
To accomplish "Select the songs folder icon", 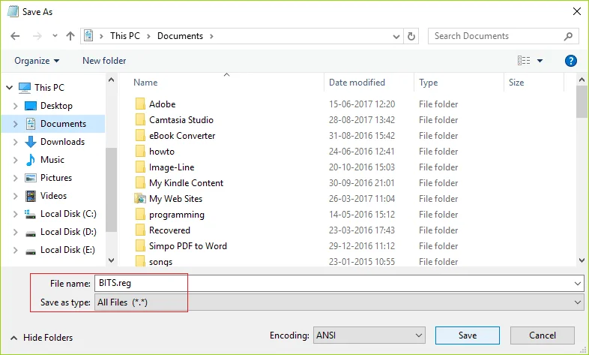I will (140, 261).
